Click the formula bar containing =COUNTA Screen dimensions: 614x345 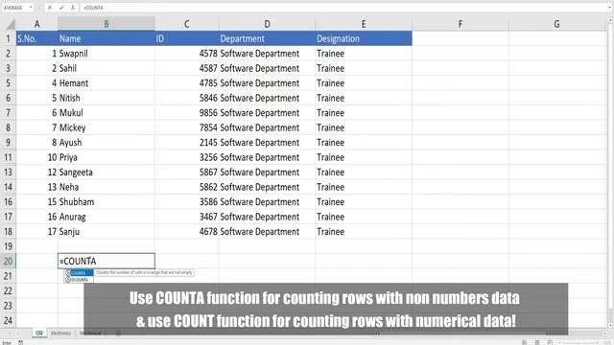pos(344,8)
